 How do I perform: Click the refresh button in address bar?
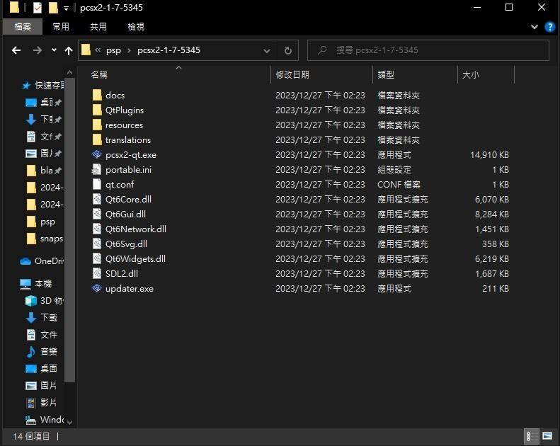(x=287, y=50)
